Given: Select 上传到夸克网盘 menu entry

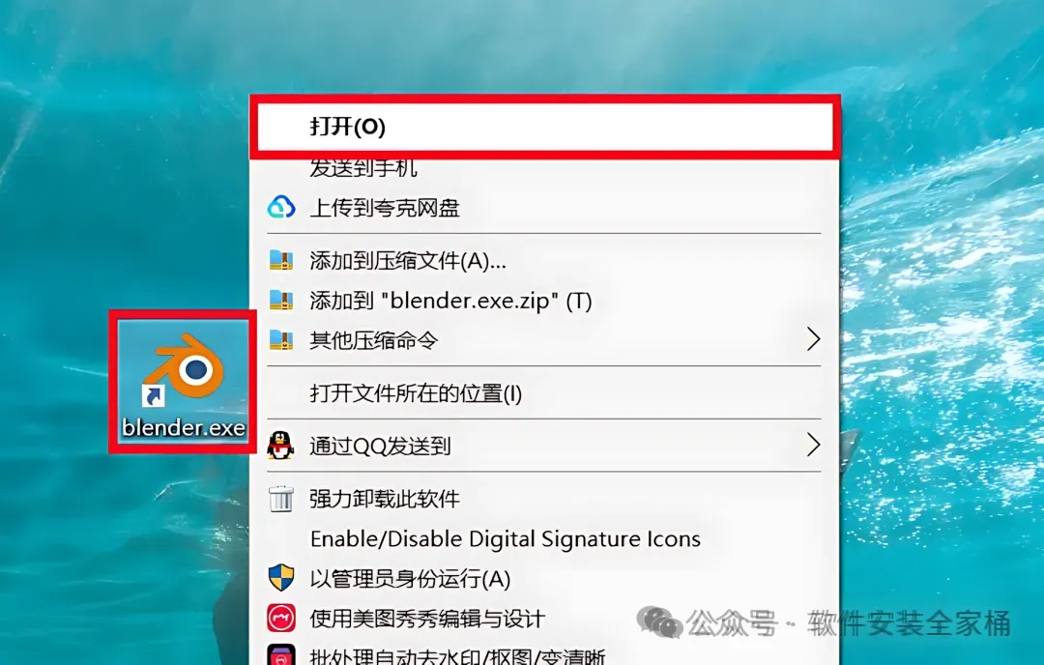Looking at the screenshot, I should click(544, 208).
